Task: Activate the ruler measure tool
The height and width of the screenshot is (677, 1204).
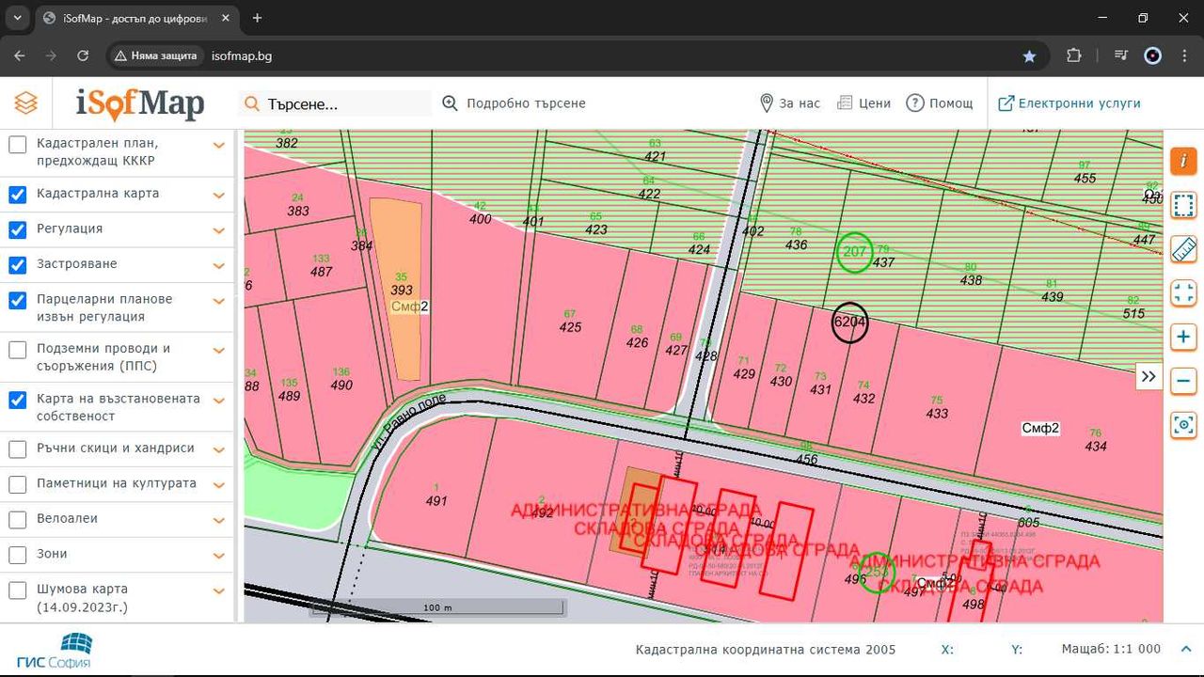Action: [1183, 249]
